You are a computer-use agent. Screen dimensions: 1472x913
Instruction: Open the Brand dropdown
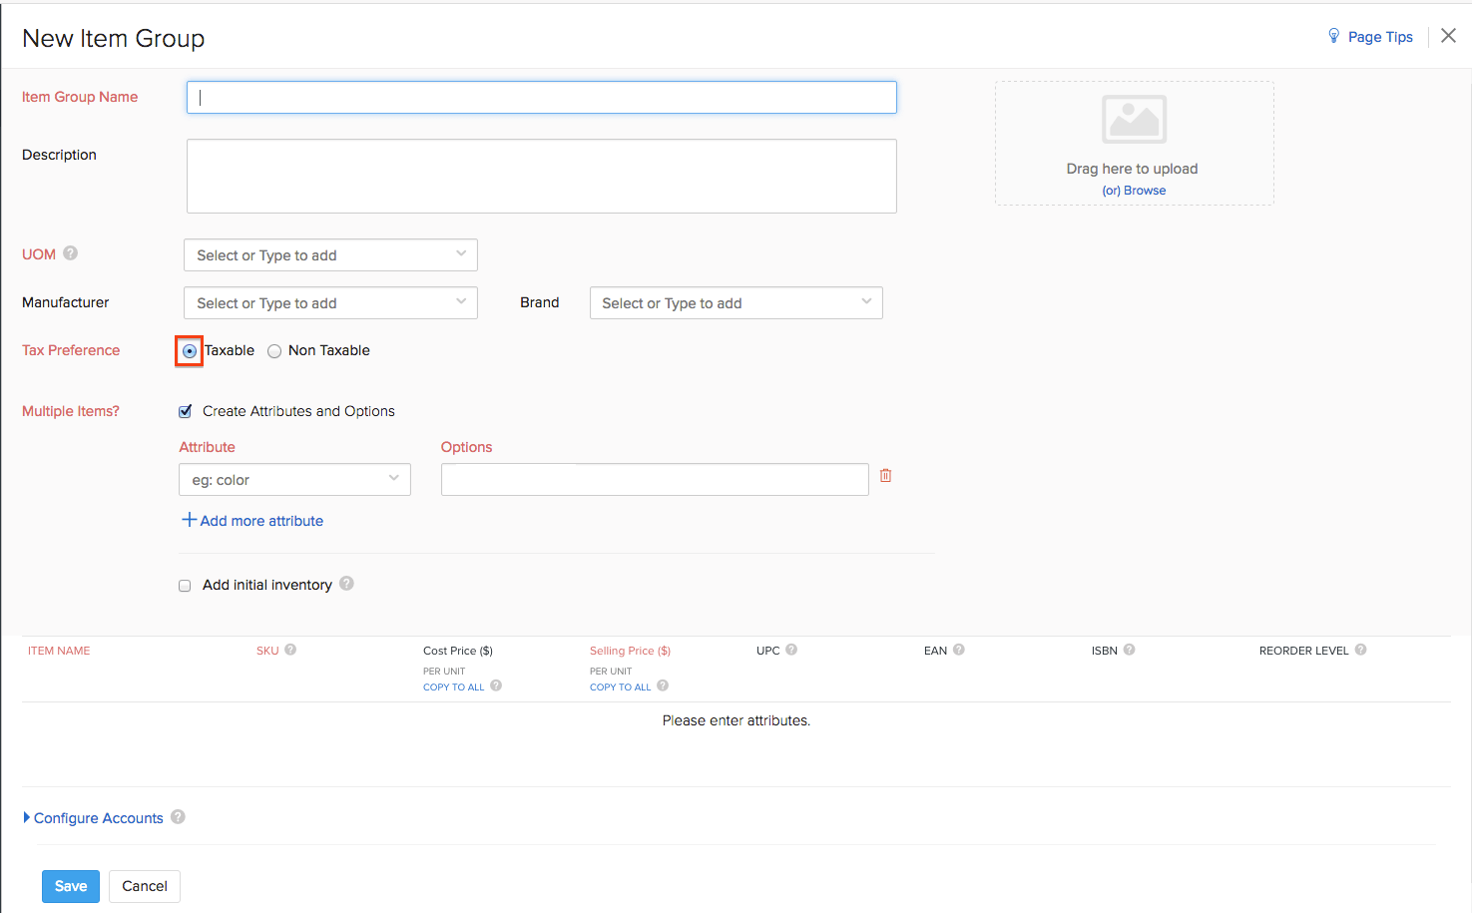pos(736,303)
